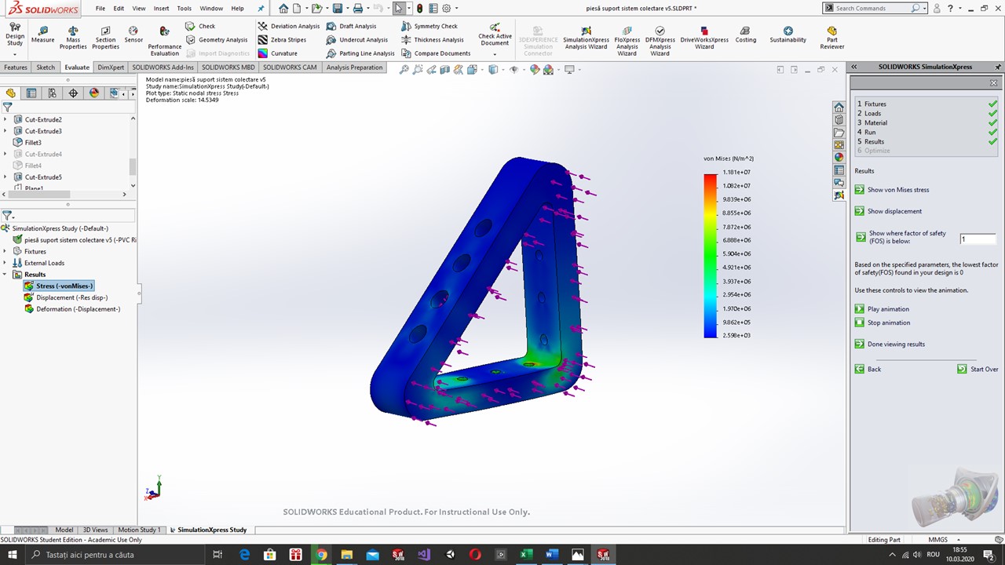Launch DFMXpress Analysis Wizard
This screenshot has width=1005, height=565.
pos(660,41)
